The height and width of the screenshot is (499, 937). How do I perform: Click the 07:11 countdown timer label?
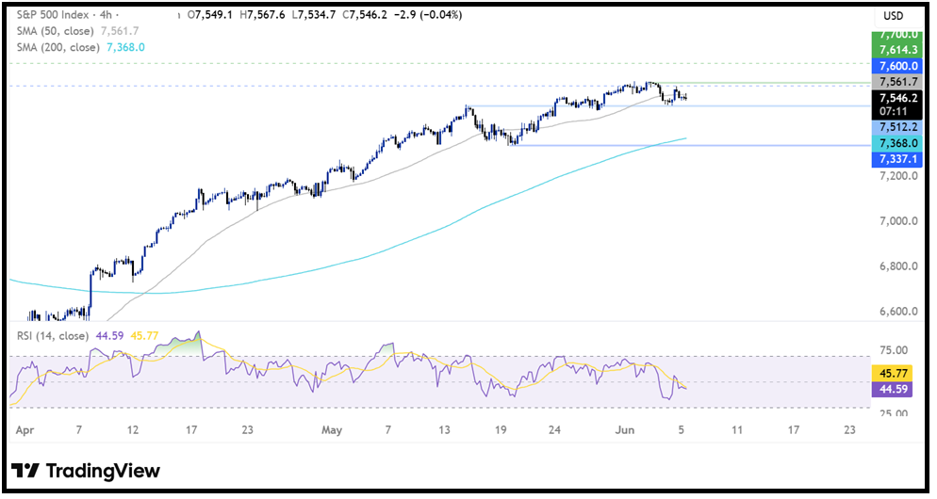[x=894, y=112]
